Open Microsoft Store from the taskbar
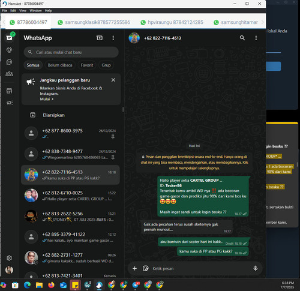 (15, 285)
